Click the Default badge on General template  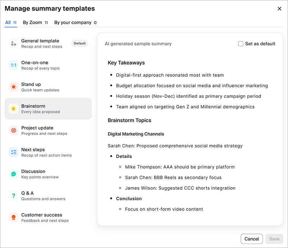80,43
